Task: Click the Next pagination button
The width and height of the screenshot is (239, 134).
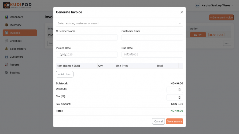Action: point(227,43)
